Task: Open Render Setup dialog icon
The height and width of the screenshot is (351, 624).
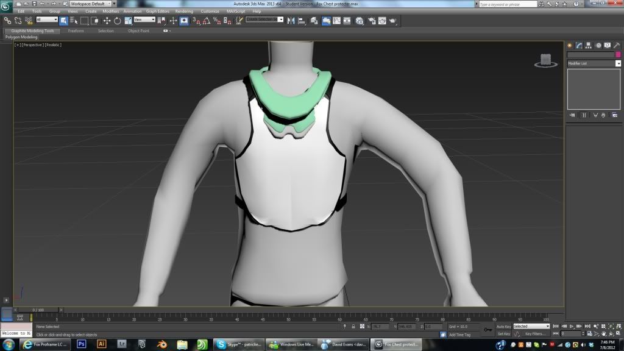Action: pyautogui.click(x=372, y=21)
